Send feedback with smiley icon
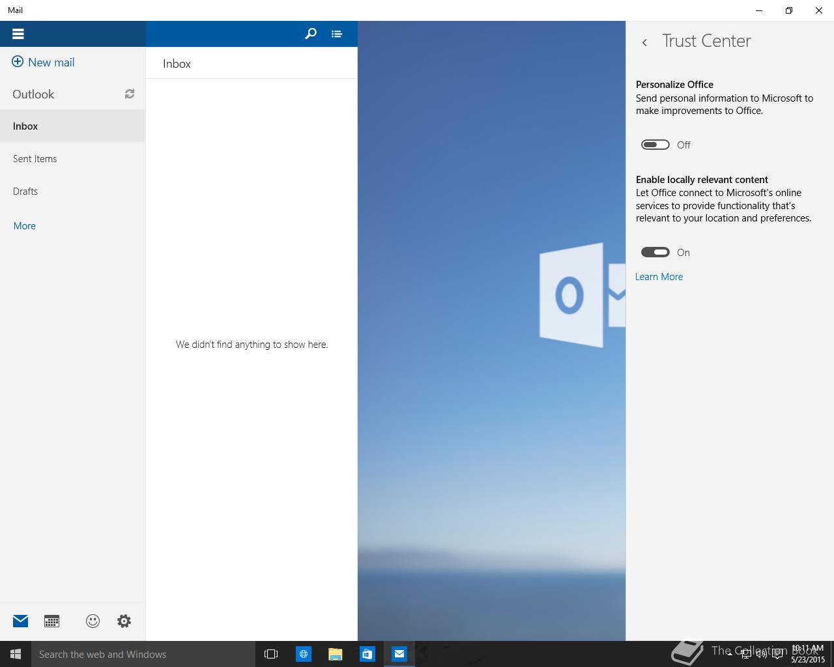This screenshot has width=834, height=667. tap(93, 621)
